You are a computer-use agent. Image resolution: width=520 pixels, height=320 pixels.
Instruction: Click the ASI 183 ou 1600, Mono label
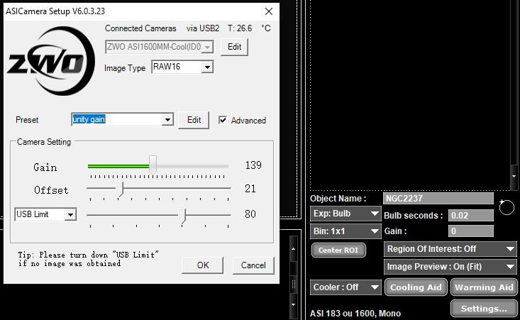click(355, 314)
